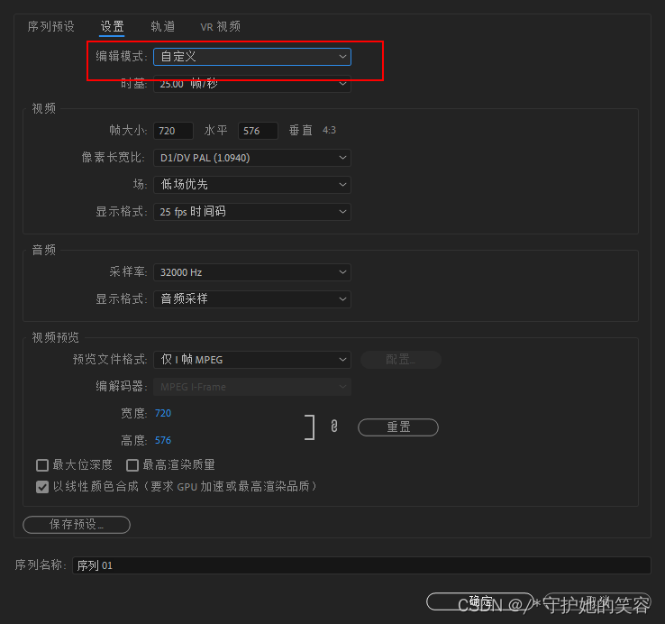This screenshot has height=624, width=665.
Task: Click the 保存预设 button
Action: [77, 525]
